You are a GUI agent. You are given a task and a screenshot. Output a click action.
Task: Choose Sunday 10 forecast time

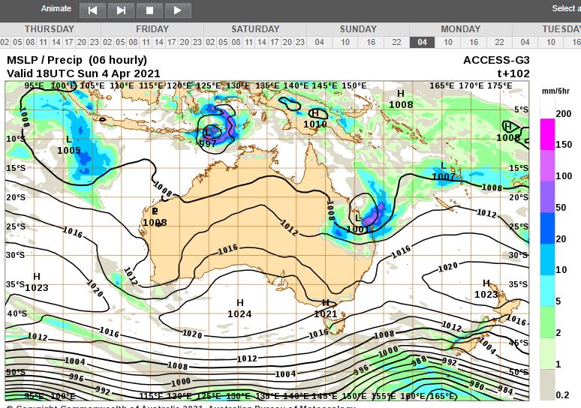pos(345,42)
